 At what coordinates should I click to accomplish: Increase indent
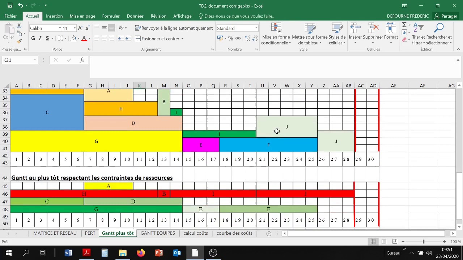click(128, 38)
